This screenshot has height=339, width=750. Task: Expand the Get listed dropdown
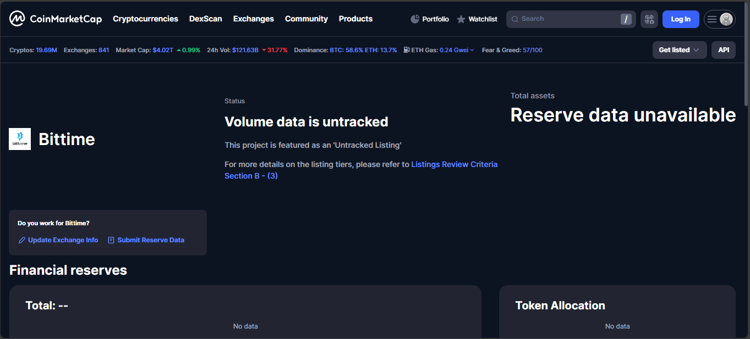679,50
